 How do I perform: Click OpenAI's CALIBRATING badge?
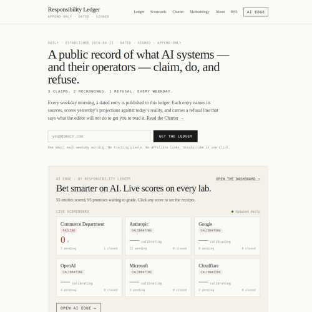[x=72, y=272]
